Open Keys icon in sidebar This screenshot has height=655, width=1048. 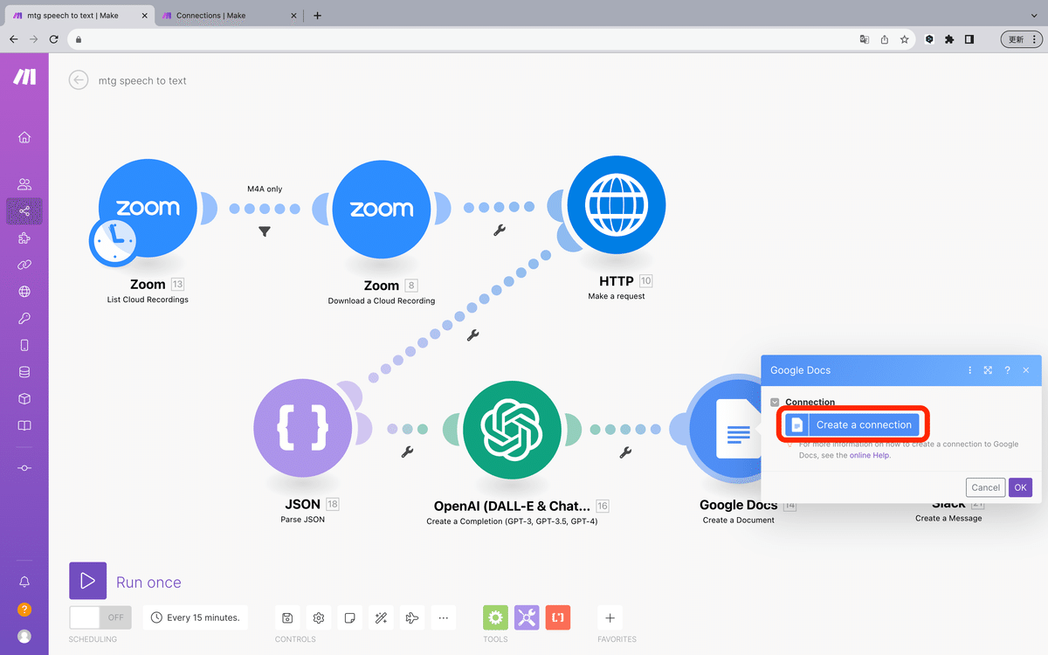click(x=24, y=319)
